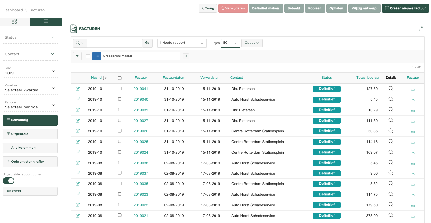Open the Opties menu
The width and height of the screenshot is (431, 223).
(x=252, y=43)
